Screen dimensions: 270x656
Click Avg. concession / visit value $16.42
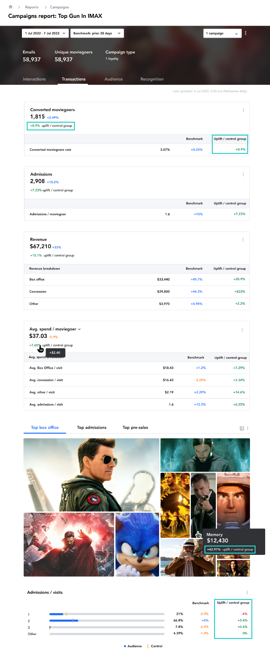(168, 380)
